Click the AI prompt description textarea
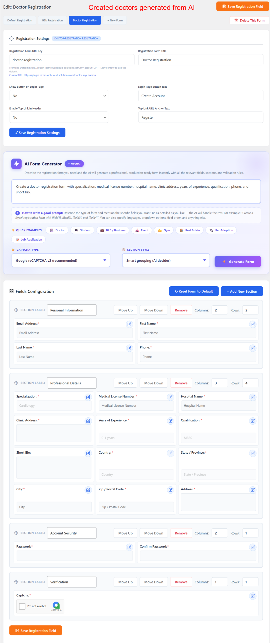Screen dimensions: 270x643 (136, 191)
